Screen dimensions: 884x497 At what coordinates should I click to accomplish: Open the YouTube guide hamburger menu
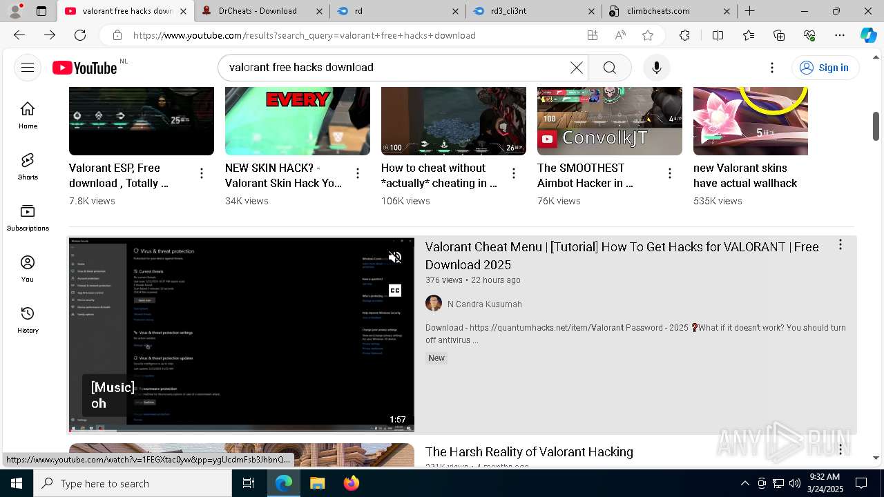pos(28,67)
